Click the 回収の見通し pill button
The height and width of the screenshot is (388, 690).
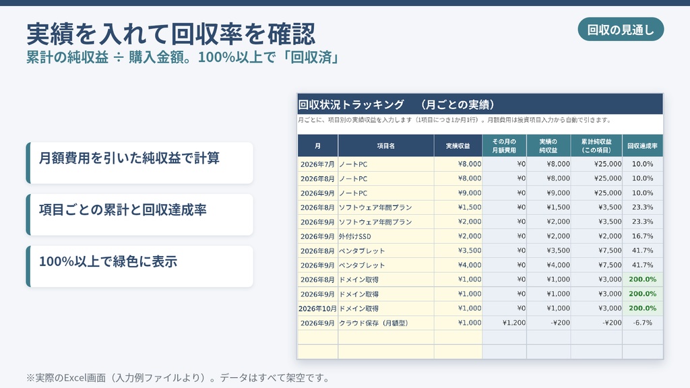click(x=621, y=30)
